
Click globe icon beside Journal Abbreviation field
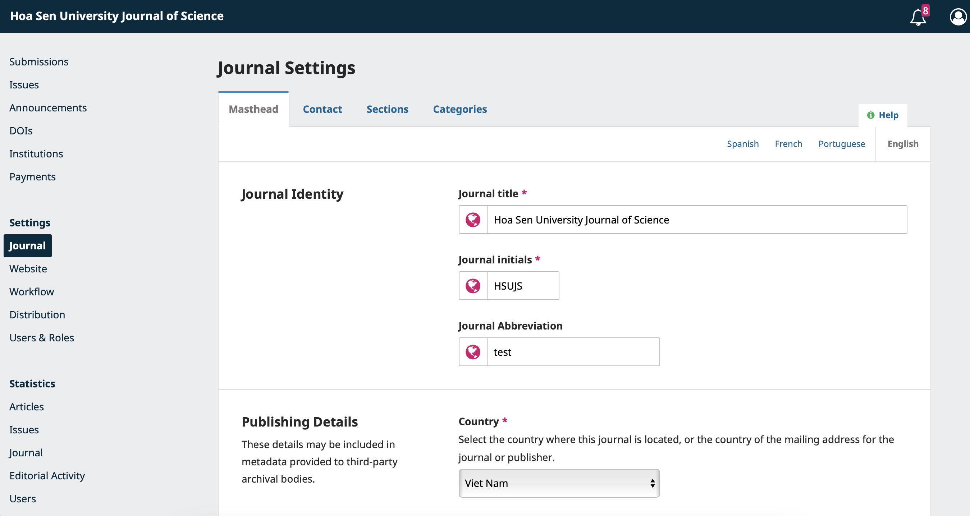pos(472,352)
